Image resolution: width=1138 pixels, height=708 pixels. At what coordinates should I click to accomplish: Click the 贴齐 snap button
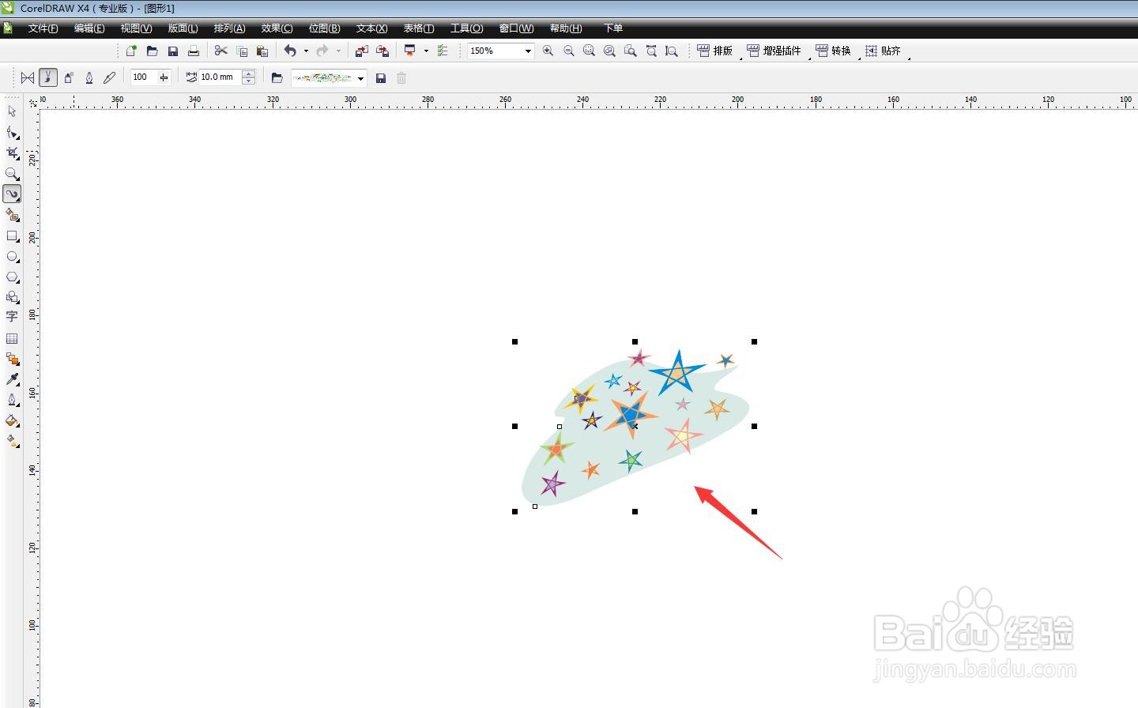(883, 51)
